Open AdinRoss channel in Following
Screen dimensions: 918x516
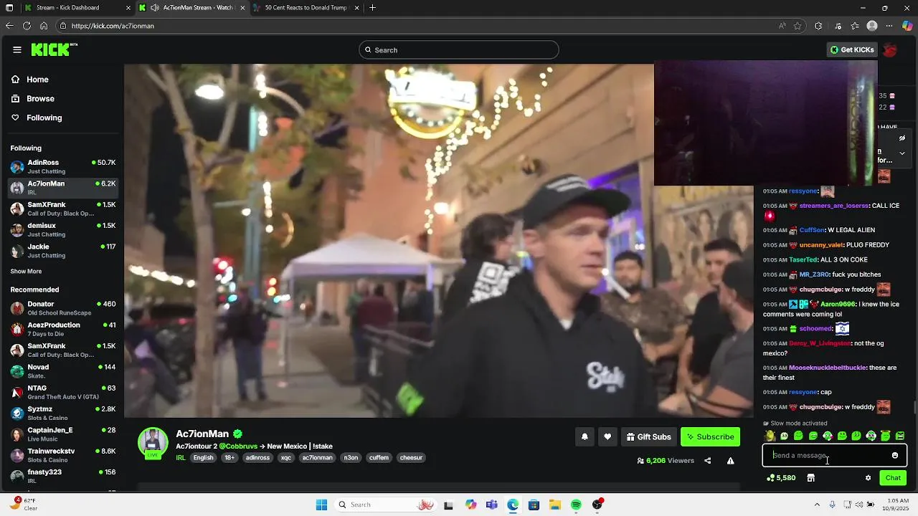(x=63, y=166)
